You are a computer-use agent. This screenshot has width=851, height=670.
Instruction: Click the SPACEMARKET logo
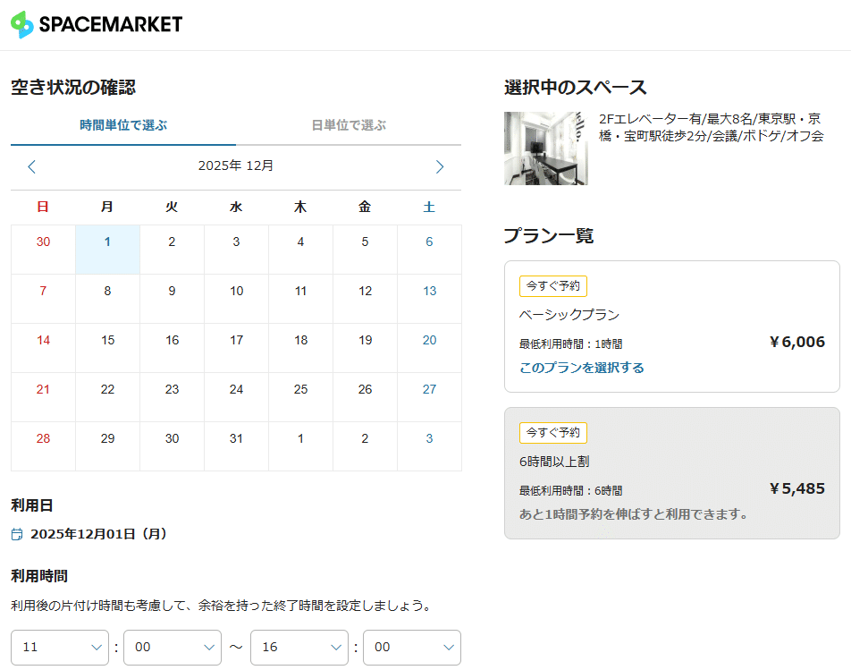97,24
